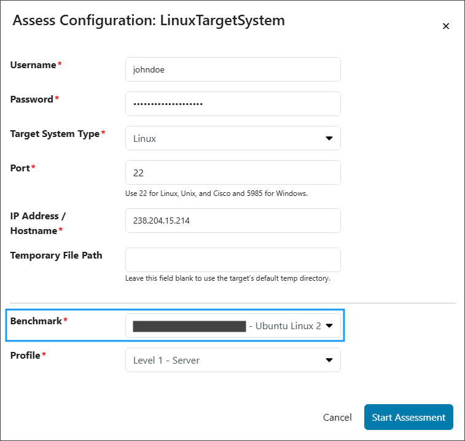The image size is (465, 441).
Task: Click the empty Temporary File Path field
Action: coord(233,260)
